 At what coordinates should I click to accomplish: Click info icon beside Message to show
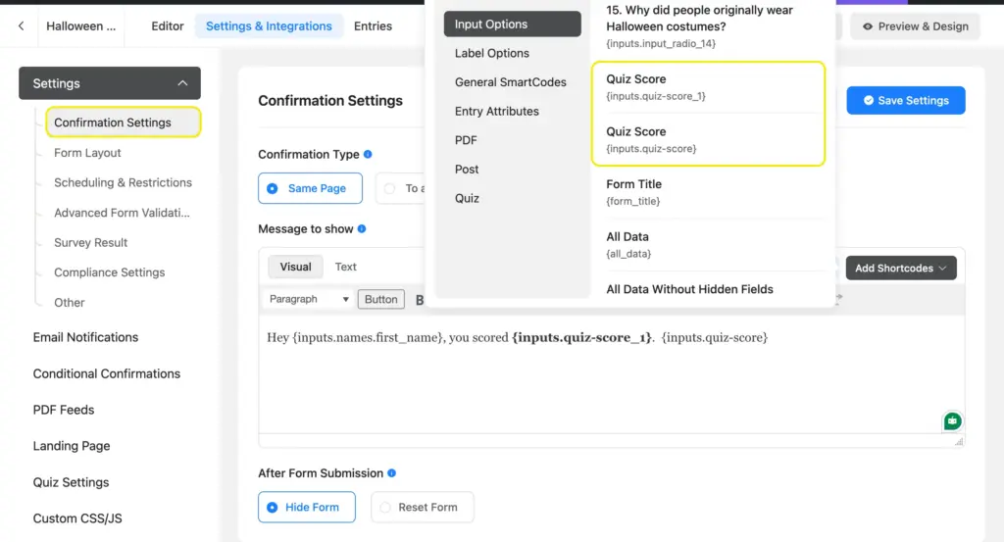tap(362, 229)
